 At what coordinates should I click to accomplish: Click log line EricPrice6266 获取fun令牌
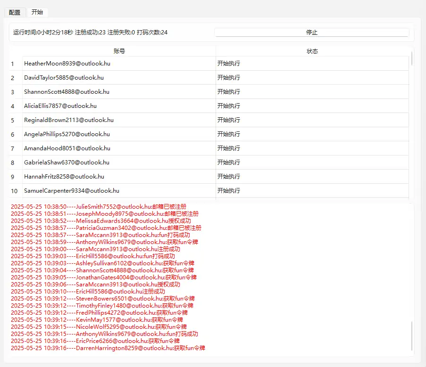[95, 341]
